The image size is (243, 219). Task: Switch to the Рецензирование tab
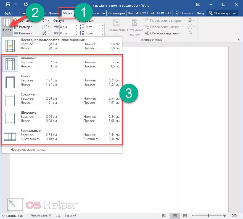[116, 13]
